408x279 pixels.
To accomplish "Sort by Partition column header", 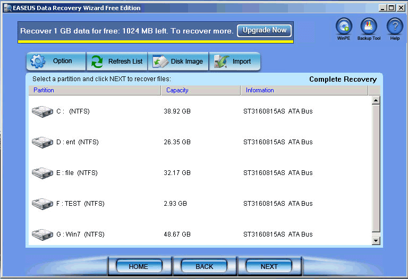I will (x=95, y=90).
